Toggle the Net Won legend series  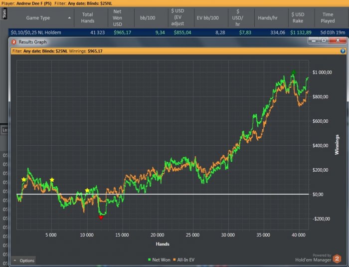[x=160, y=259]
